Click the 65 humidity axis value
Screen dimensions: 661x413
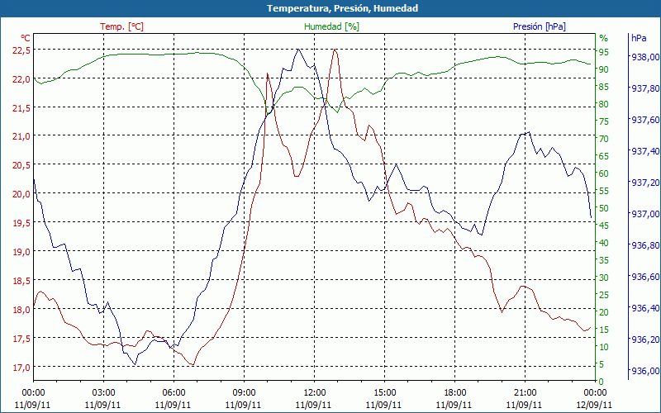point(604,156)
